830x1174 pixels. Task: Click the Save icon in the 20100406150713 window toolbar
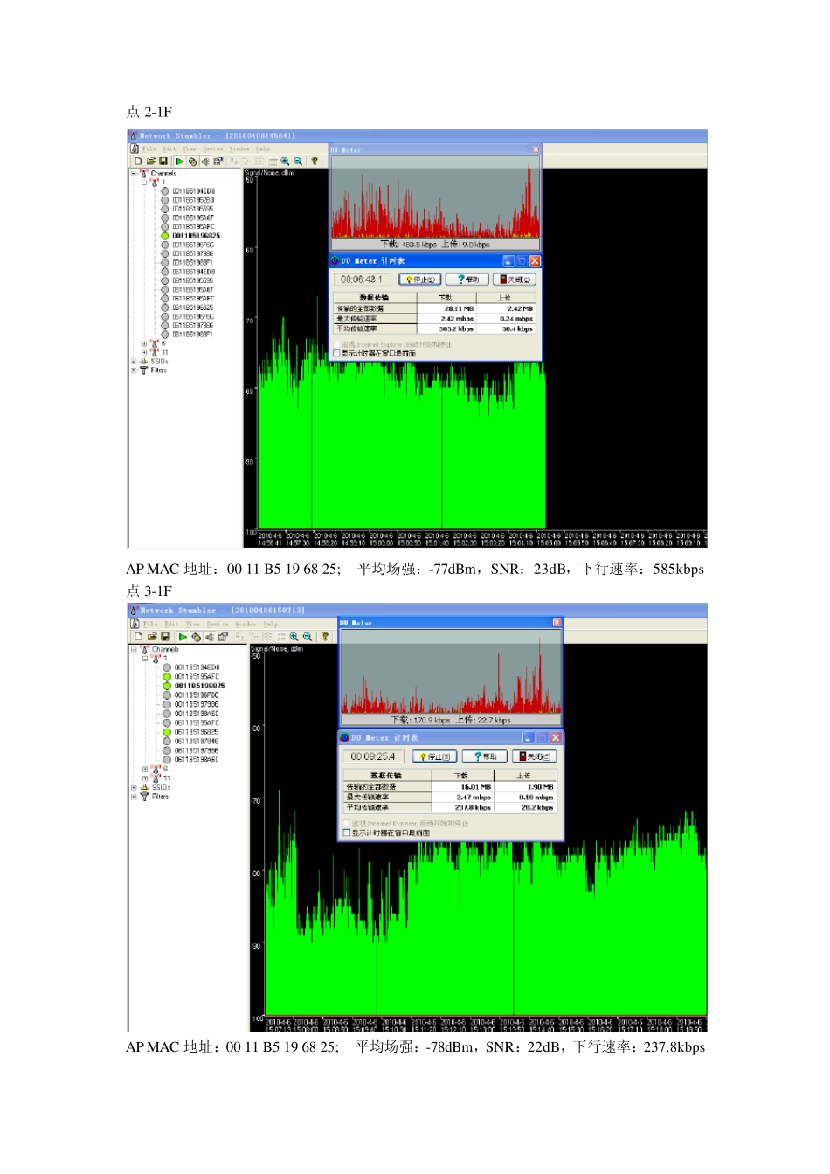click(166, 637)
